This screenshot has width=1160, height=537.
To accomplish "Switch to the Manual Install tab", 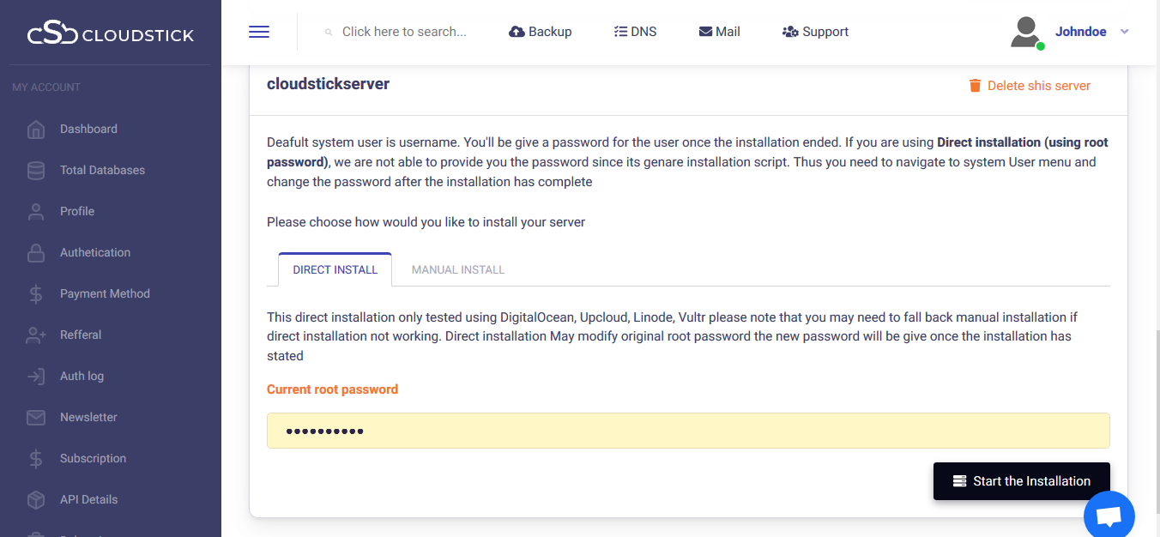I will coord(458,269).
